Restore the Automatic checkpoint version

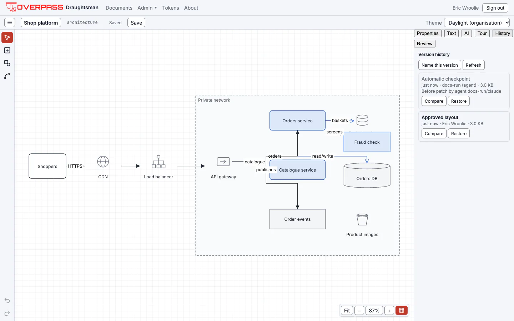[x=459, y=101]
